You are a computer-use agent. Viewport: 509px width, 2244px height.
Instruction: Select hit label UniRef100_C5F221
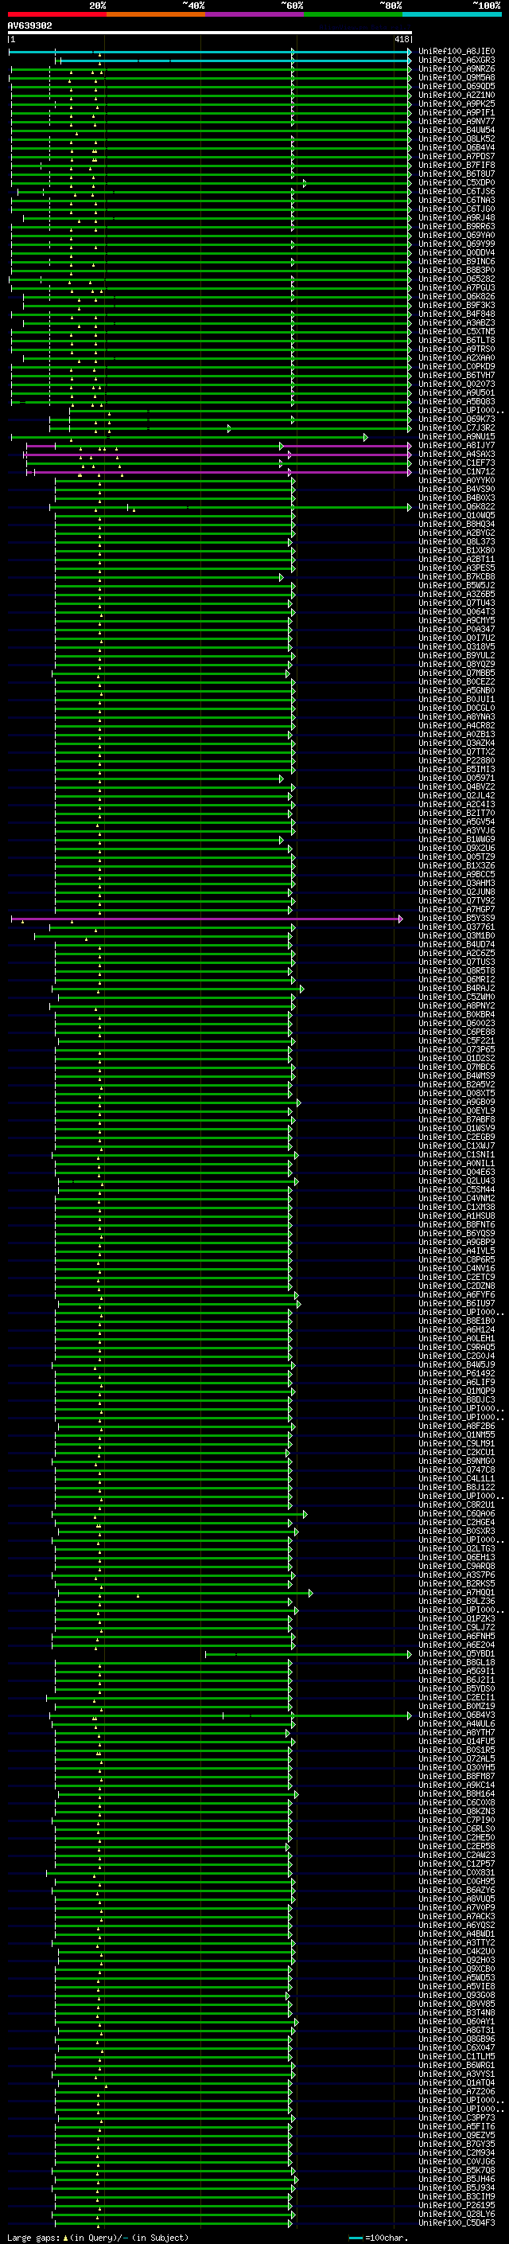(x=457, y=1040)
